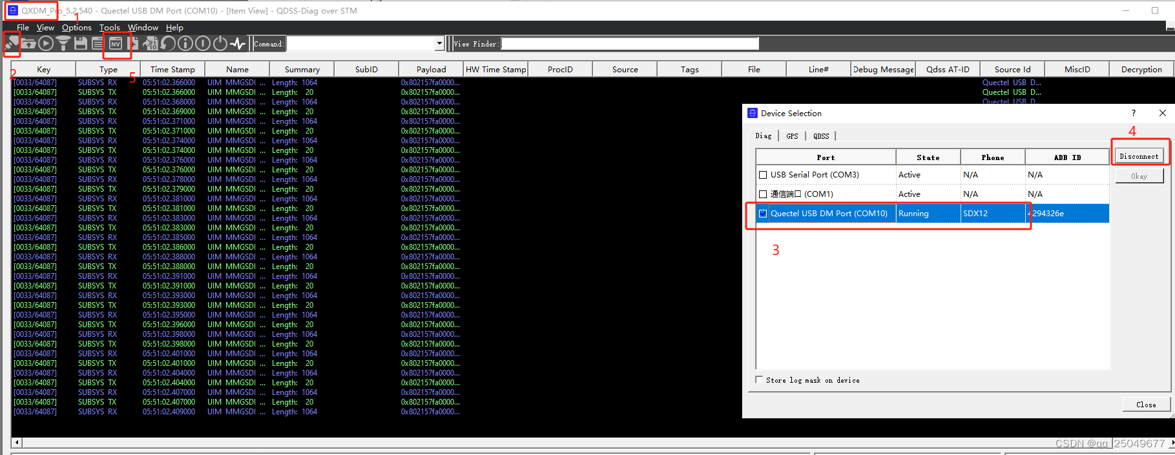
Task: Click the Okay button
Action: point(1139,176)
